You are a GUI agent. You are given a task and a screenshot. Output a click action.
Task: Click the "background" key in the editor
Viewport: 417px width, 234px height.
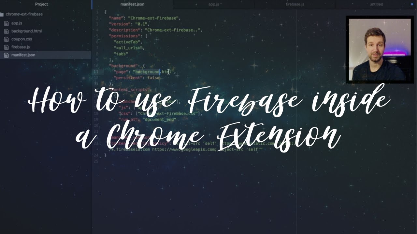click(122, 66)
